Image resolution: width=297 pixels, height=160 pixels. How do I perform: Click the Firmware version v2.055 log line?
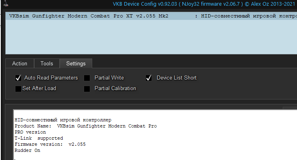[x=50, y=144]
